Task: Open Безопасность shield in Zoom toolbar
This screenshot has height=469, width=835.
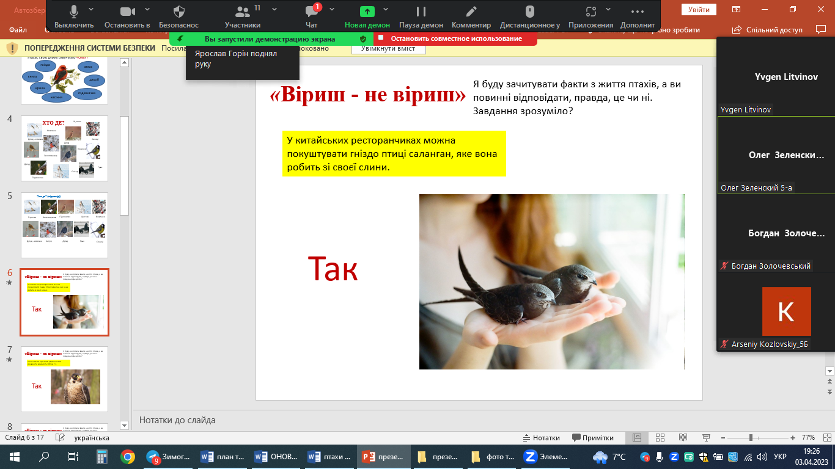Action: click(x=178, y=16)
